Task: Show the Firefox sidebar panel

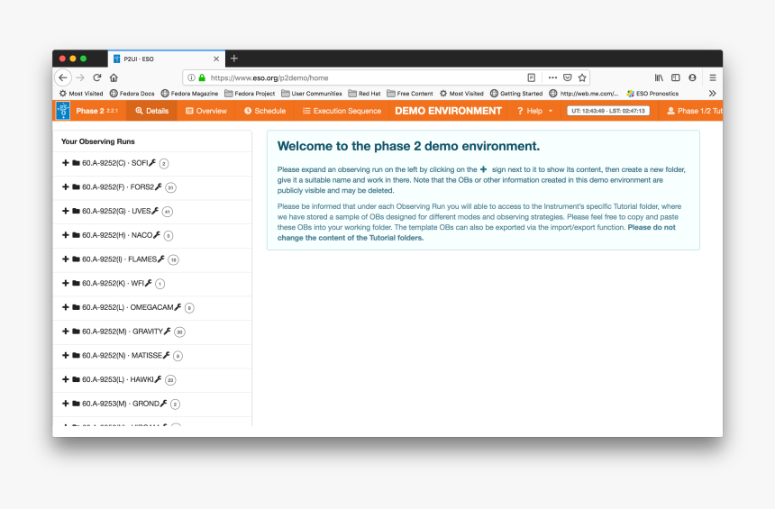Action: pos(675,77)
